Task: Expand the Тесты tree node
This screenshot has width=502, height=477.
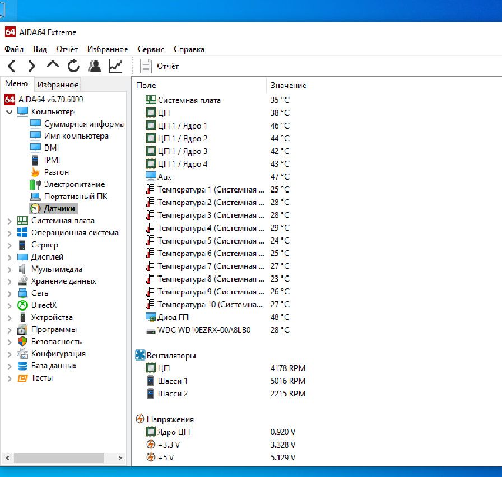Action: pos(10,378)
